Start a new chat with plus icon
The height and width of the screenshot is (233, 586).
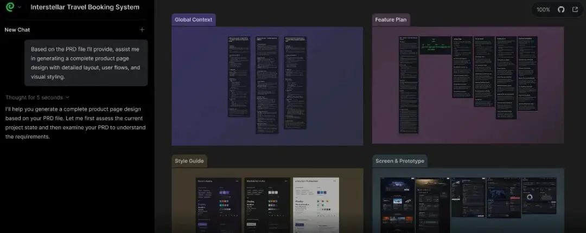pos(142,30)
